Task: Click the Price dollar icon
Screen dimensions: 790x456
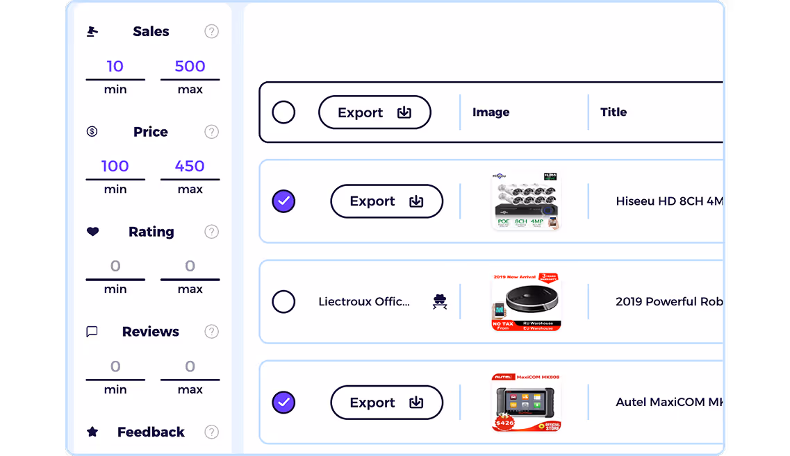Action: pyautogui.click(x=92, y=131)
